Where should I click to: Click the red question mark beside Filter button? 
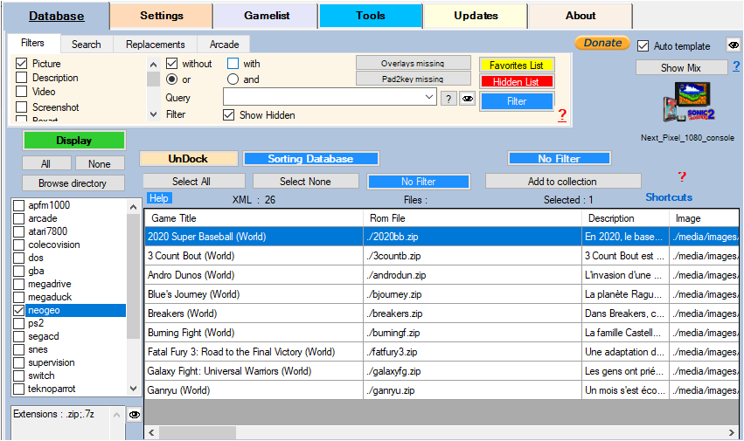click(561, 115)
